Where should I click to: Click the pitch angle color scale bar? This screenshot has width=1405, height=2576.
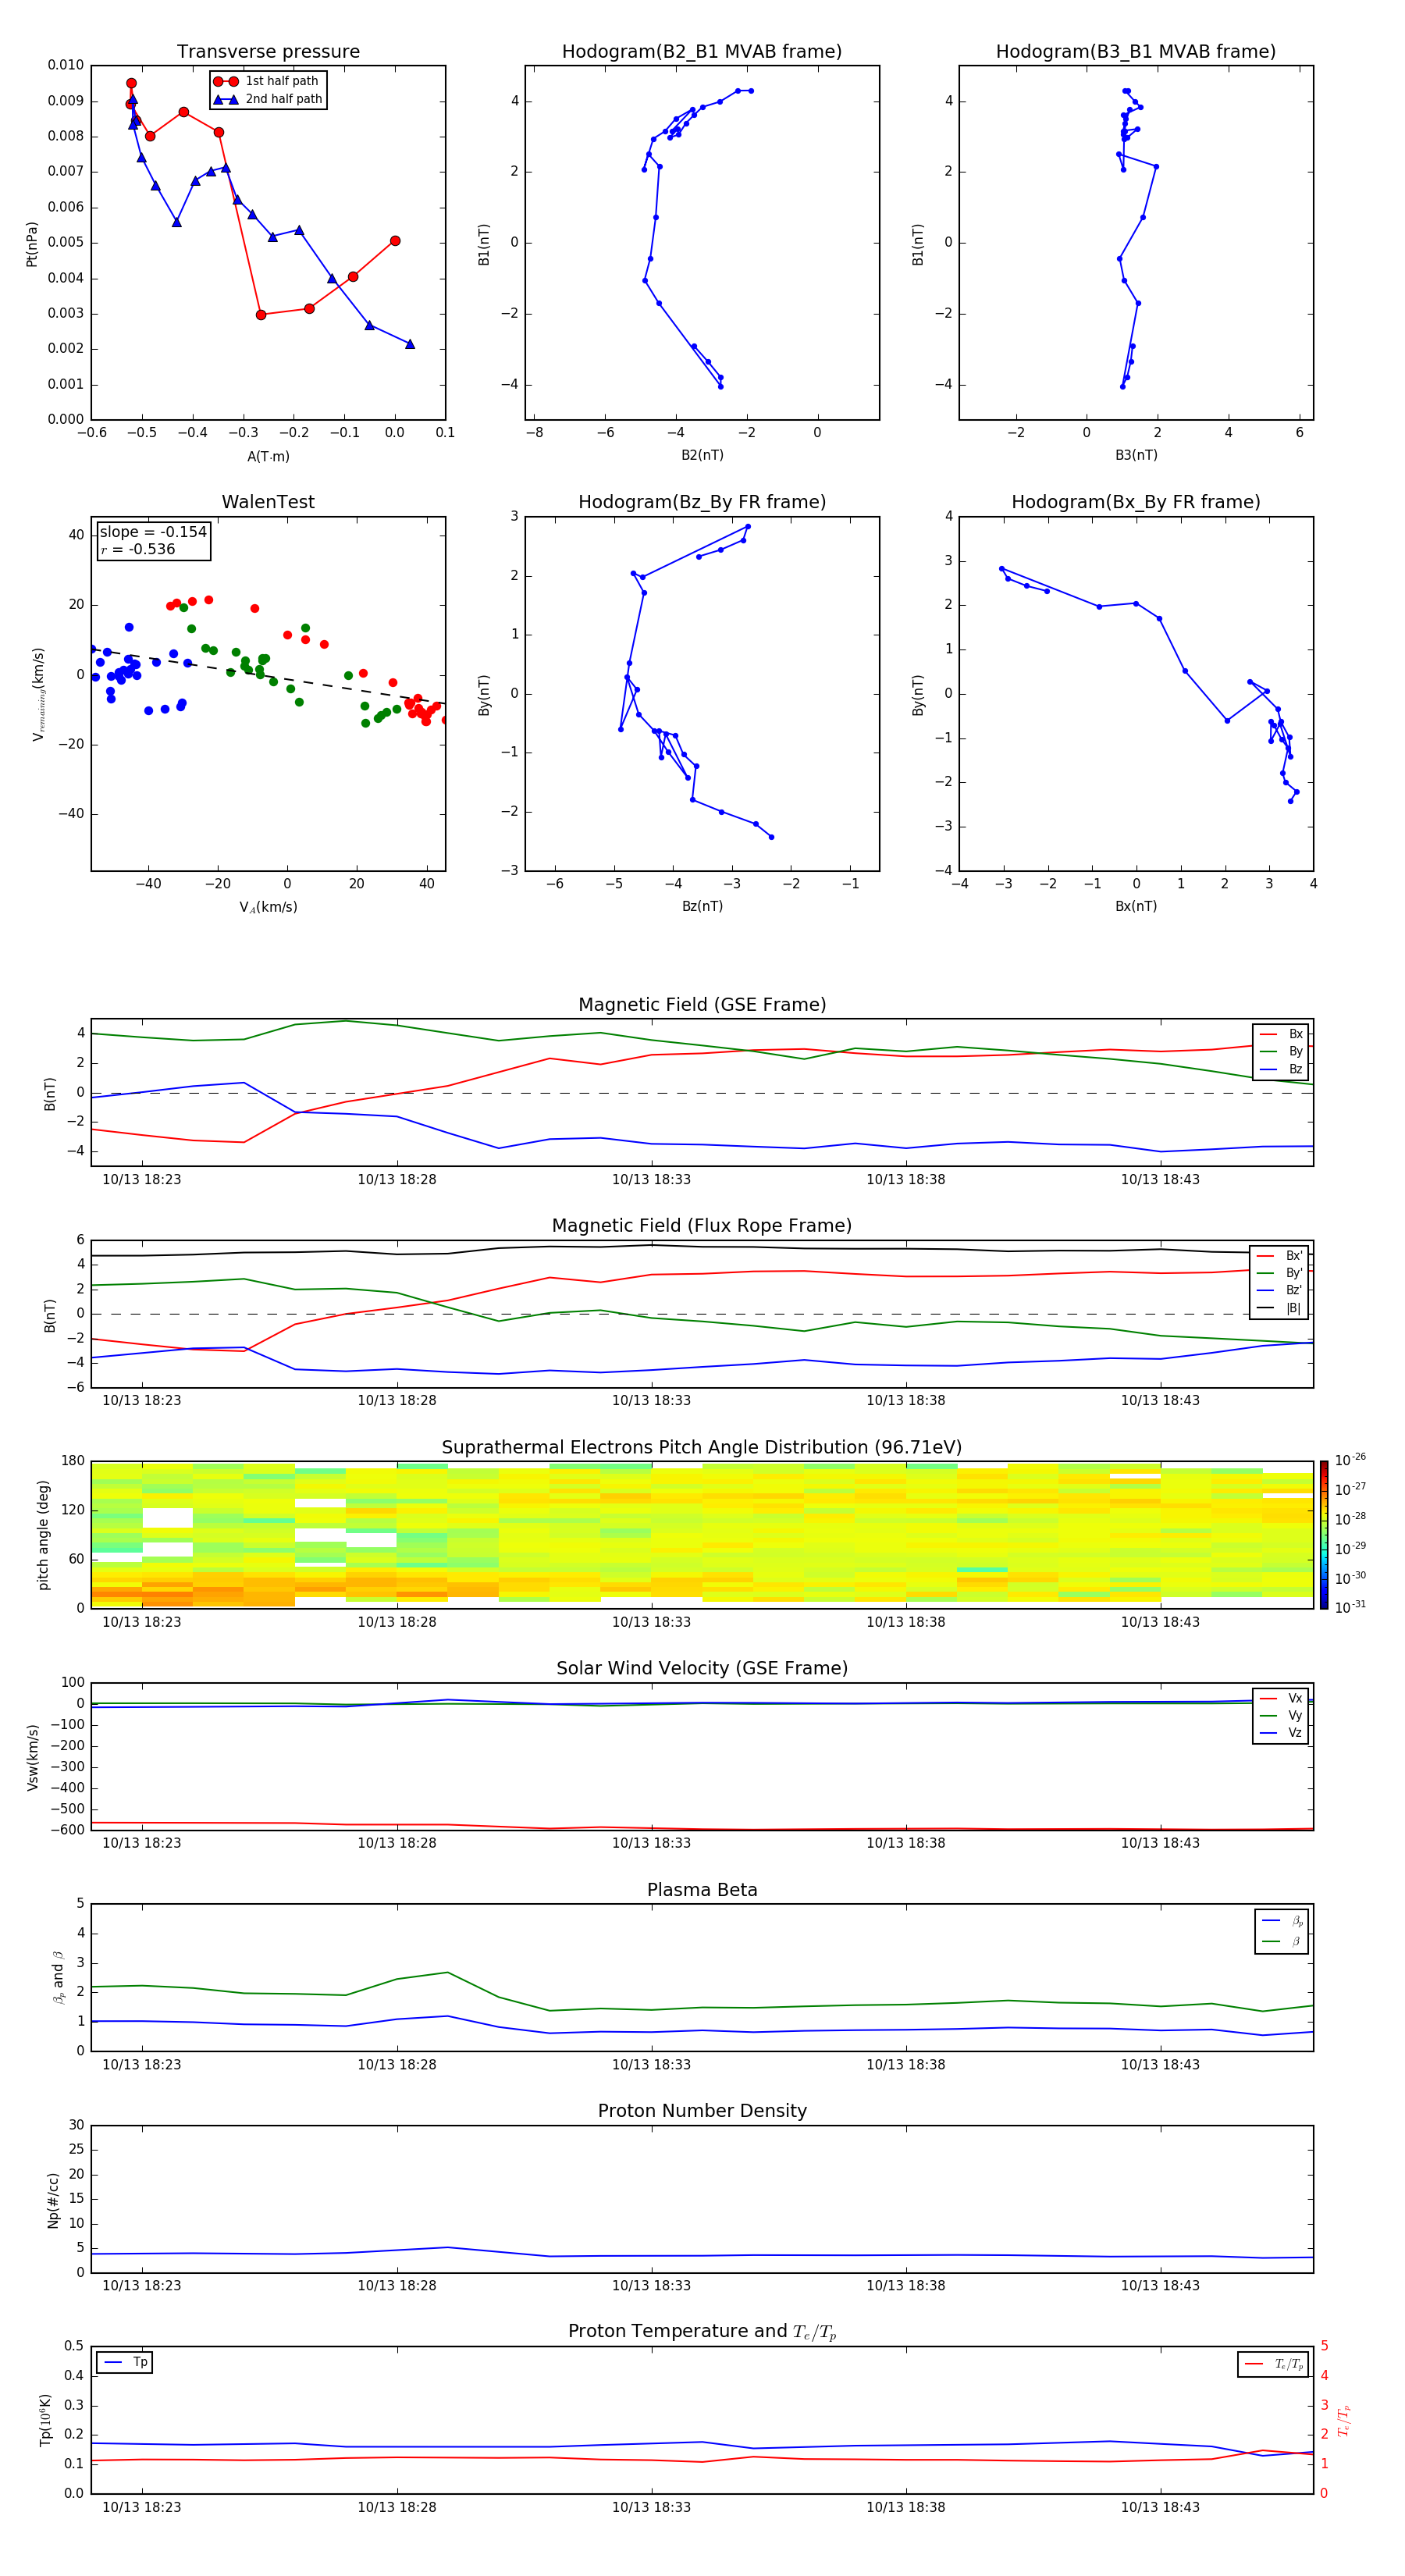pos(1323,1534)
